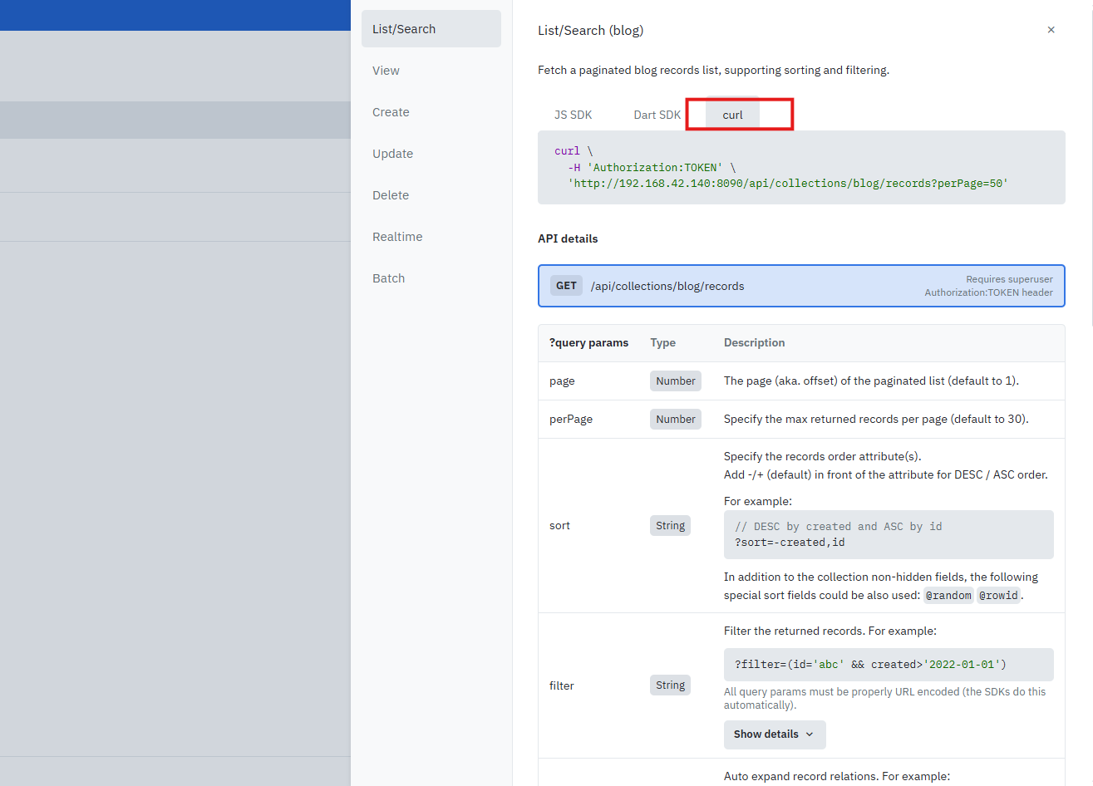1093x786 pixels.
Task: Click the String type badge for filter
Action: point(670,685)
